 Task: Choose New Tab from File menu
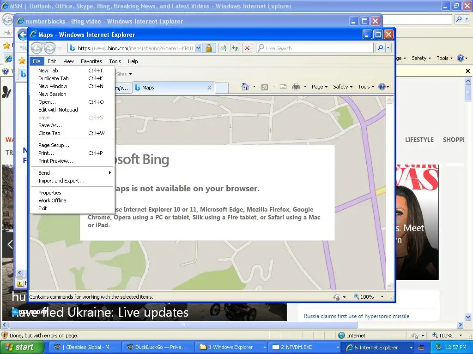point(72,71)
